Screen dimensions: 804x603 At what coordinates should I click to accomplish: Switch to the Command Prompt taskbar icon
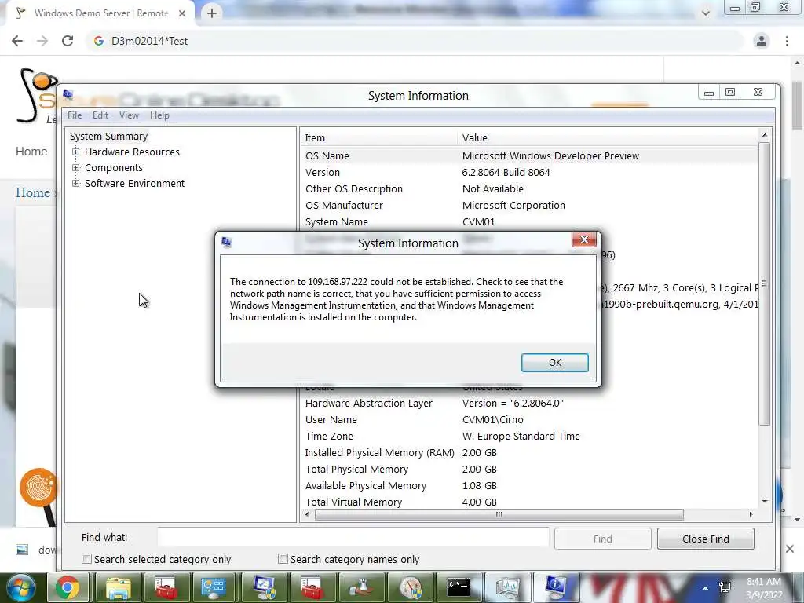tap(458, 587)
